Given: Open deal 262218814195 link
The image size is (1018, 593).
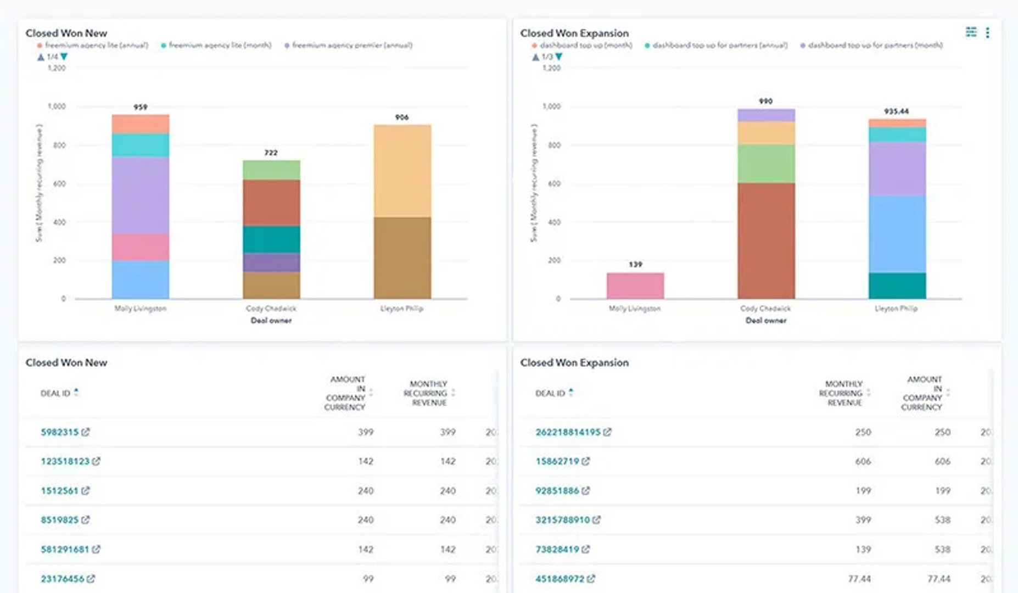Looking at the screenshot, I should click(x=568, y=432).
